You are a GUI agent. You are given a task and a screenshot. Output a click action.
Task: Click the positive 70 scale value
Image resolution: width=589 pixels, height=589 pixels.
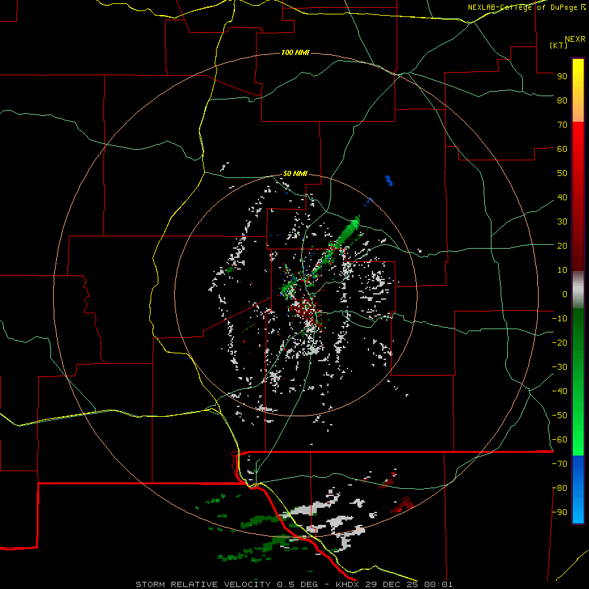(562, 125)
